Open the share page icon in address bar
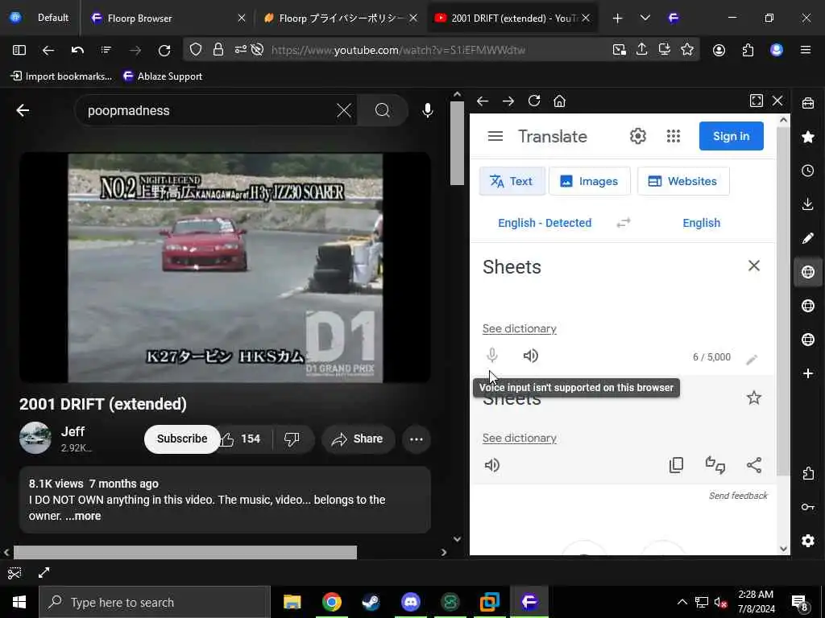 tap(641, 49)
